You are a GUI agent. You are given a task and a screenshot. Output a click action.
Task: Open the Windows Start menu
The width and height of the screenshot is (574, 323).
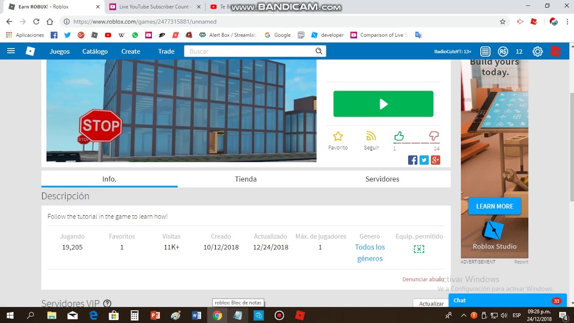tap(9, 315)
